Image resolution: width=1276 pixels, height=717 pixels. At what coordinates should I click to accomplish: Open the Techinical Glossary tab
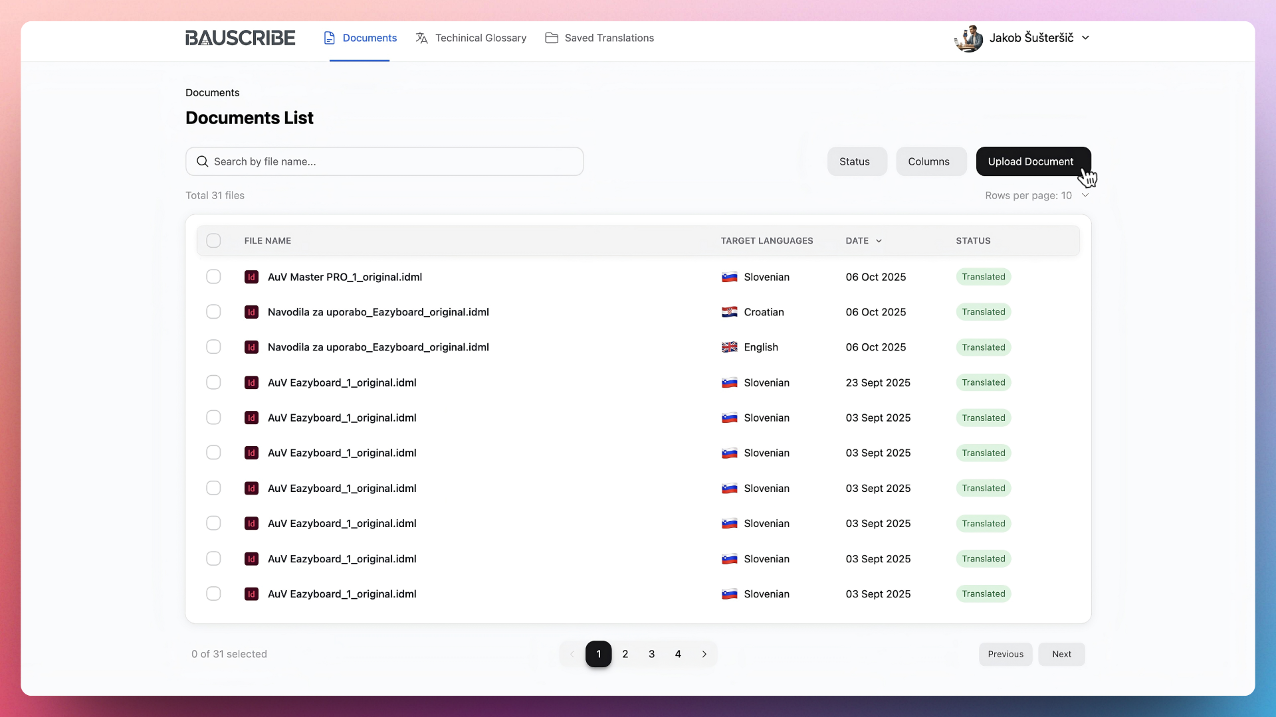[x=471, y=38]
